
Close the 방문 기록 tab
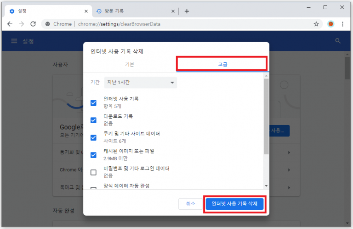[173, 11]
